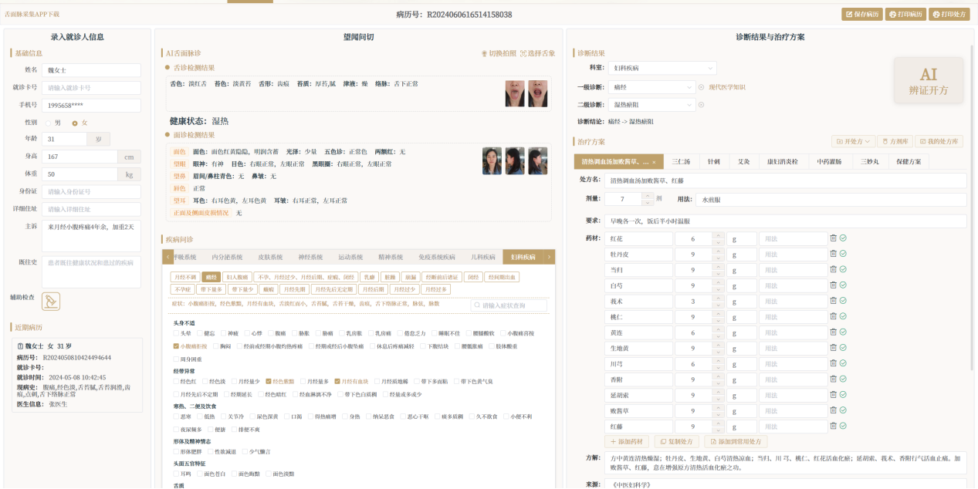Clear the 二级诊断 selection with the circle-x icon
This screenshot has height=489, width=978.
click(701, 104)
